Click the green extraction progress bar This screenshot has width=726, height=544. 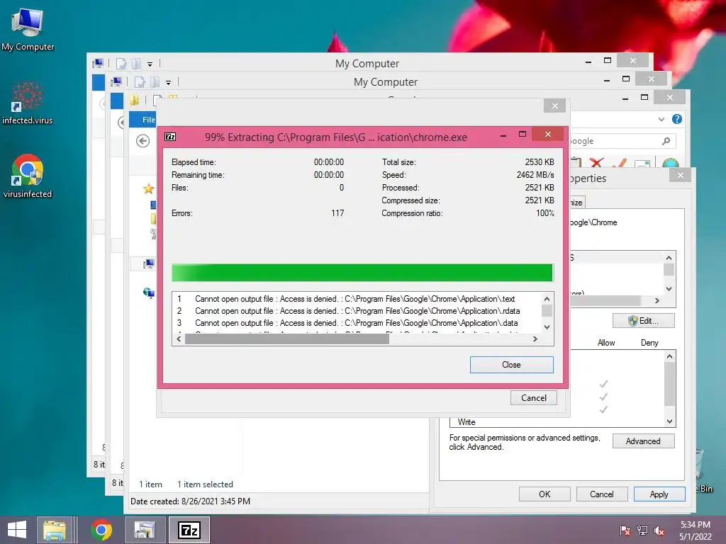(x=362, y=273)
